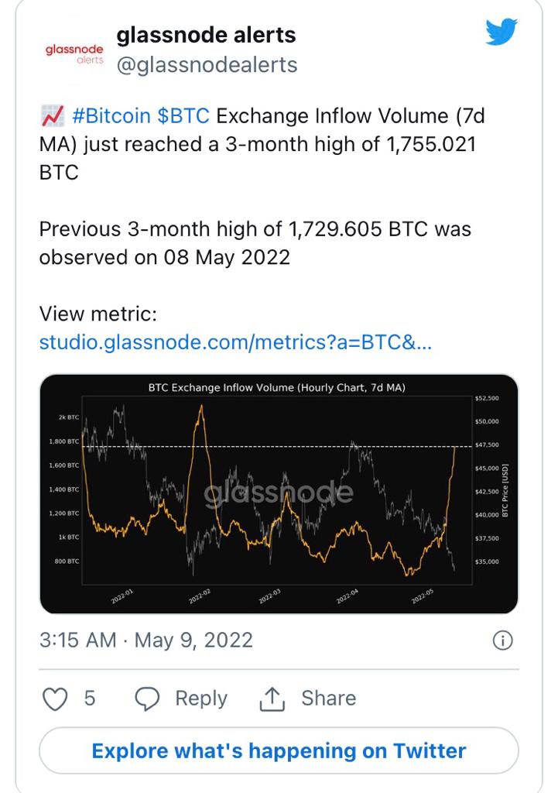Open the glassnode alerts profile avatar
Image resolution: width=558 pixels, height=793 pixels.
coord(74,53)
